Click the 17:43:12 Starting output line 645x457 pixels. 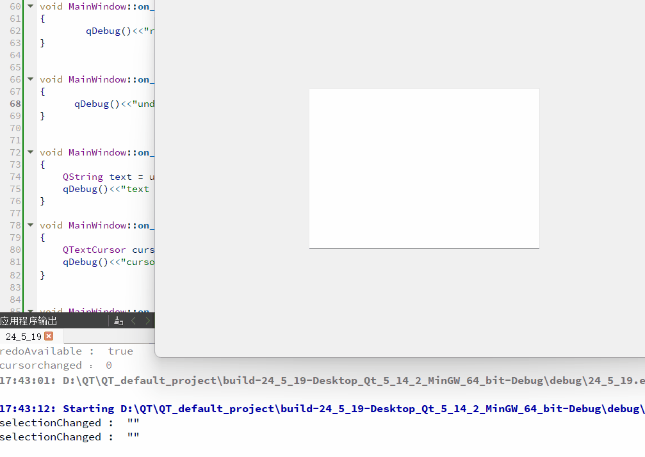tap(323, 409)
